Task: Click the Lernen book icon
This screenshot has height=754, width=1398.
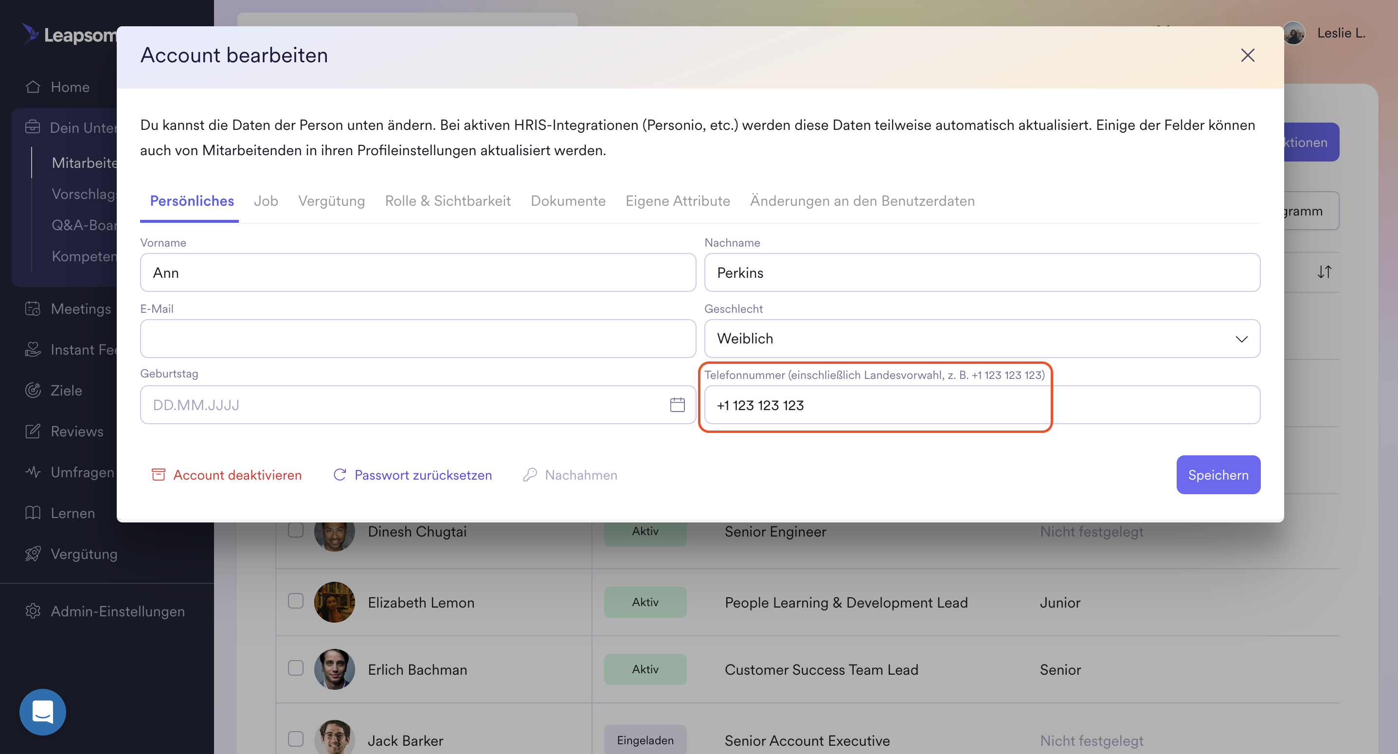Action: point(33,512)
